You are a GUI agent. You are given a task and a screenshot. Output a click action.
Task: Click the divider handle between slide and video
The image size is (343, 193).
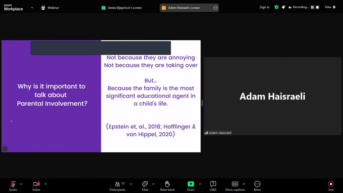coord(202,103)
